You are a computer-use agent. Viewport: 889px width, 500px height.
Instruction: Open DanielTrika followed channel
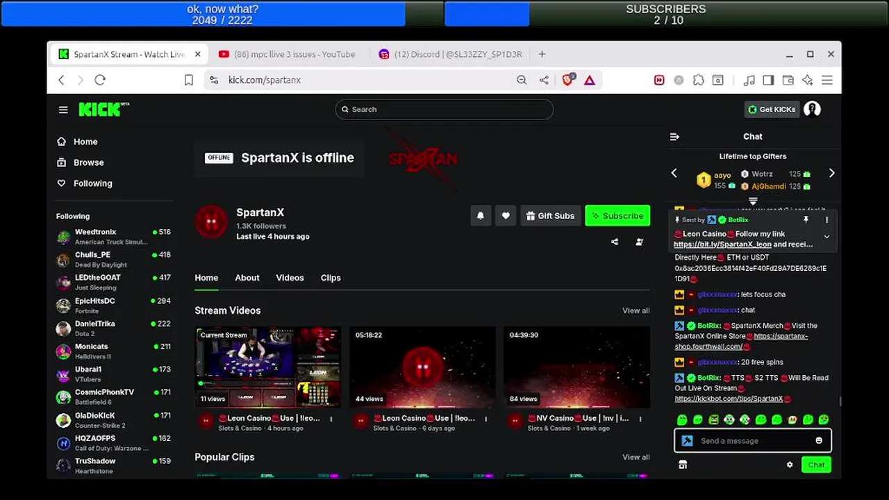pyautogui.click(x=113, y=328)
